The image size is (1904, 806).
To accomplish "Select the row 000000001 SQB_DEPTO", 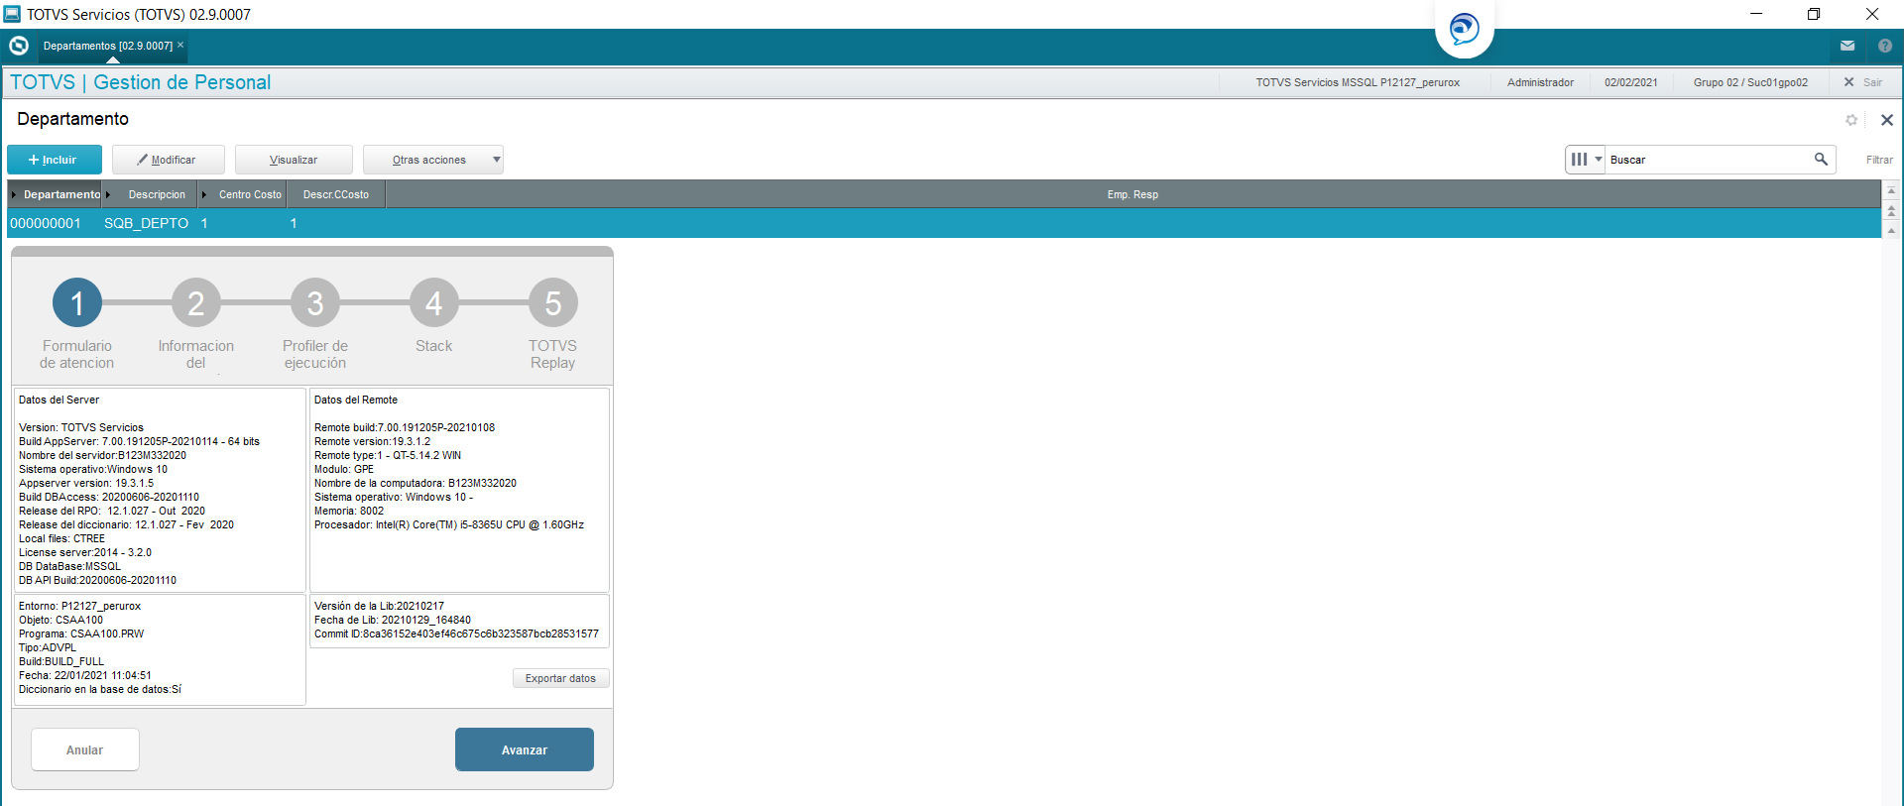I will coord(944,223).
